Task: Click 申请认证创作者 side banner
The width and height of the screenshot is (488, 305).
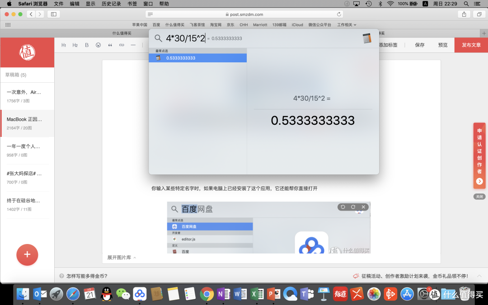Action: click(479, 155)
